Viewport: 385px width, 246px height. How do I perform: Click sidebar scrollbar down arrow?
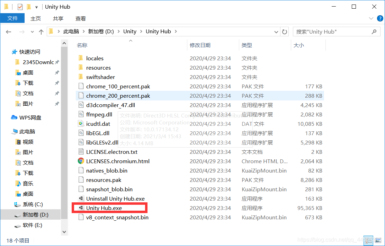click(64, 232)
